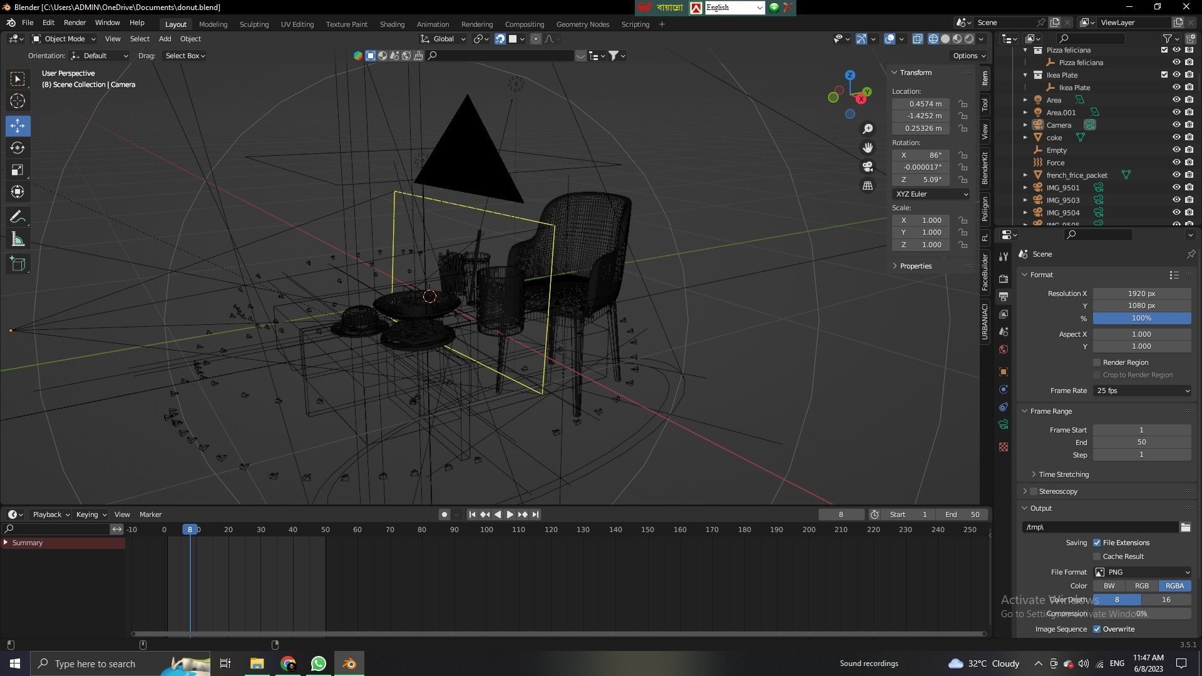The width and height of the screenshot is (1202, 676).
Task: Select BW color mode button
Action: click(x=1109, y=586)
